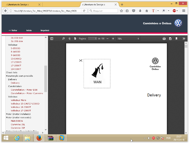Select Check lists in the tree
The image size is (189, 143).
[12, 73]
